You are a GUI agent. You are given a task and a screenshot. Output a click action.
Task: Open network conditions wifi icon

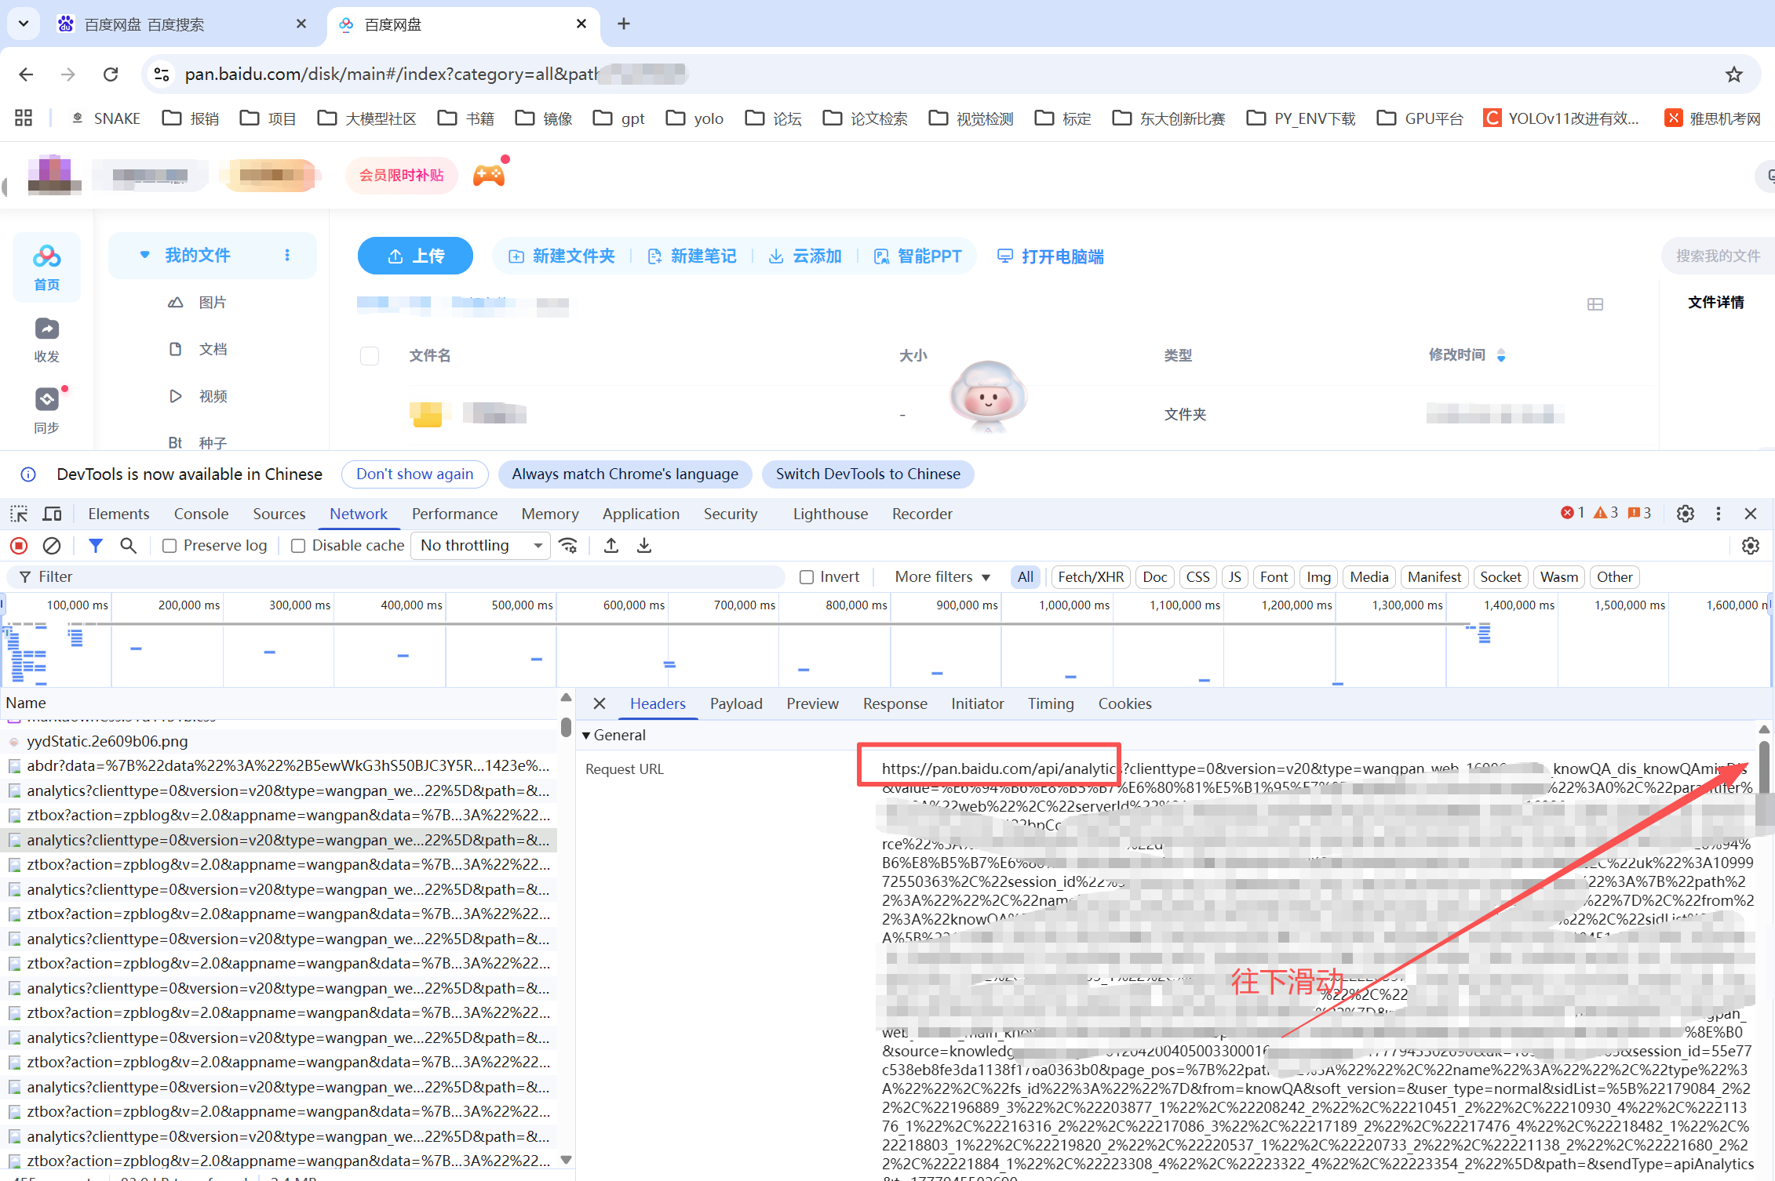[x=568, y=546]
